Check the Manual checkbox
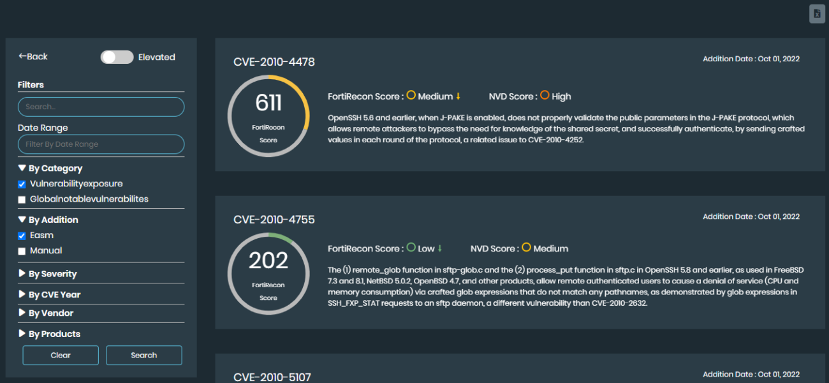 click(22, 252)
